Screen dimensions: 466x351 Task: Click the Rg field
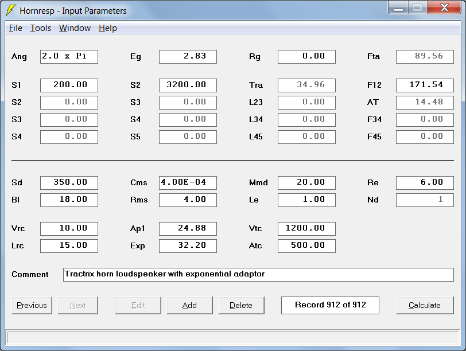[306, 57]
